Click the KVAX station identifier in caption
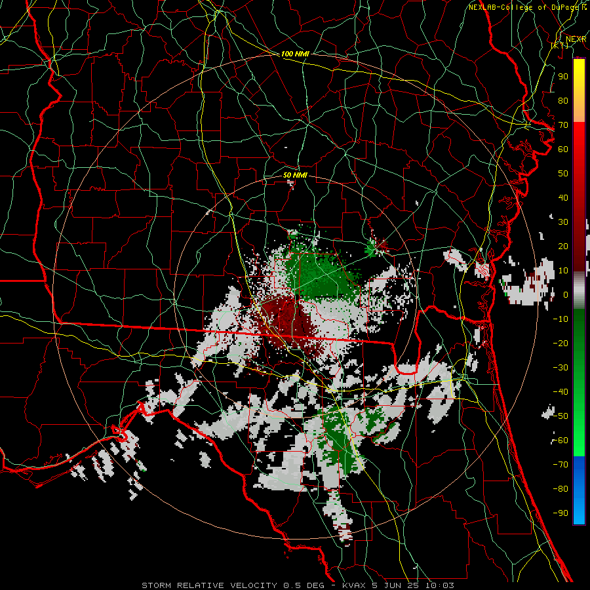This screenshot has width=590, height=590. [354, 585]
